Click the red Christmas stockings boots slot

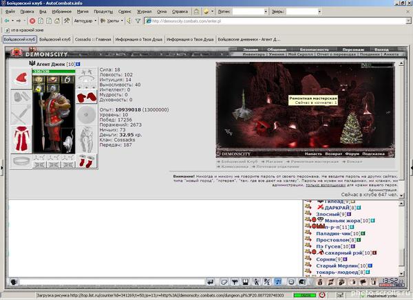[x=87, y=161]
